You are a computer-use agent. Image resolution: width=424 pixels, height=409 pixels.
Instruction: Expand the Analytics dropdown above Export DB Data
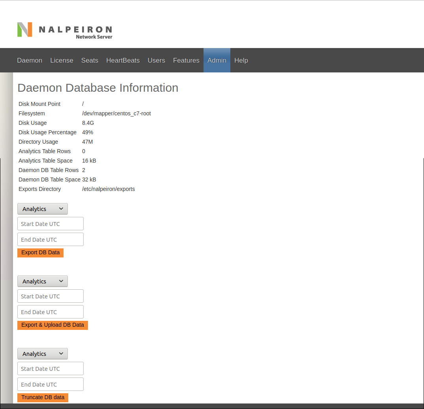pyautogui.click(x=43, y=209)
